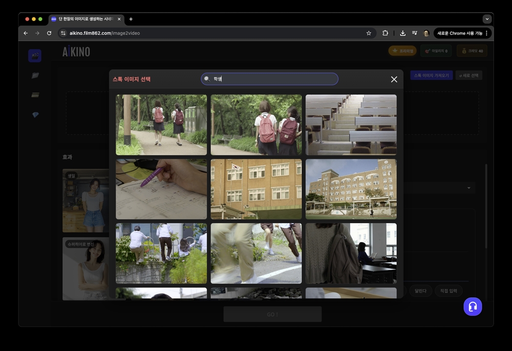The height and width of the screenshot is (351, 512).
Task: Open Chrome downloads icon
Action: point(402,33)
